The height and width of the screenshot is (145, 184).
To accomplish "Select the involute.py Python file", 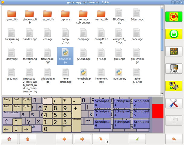I will coord(119,74).
